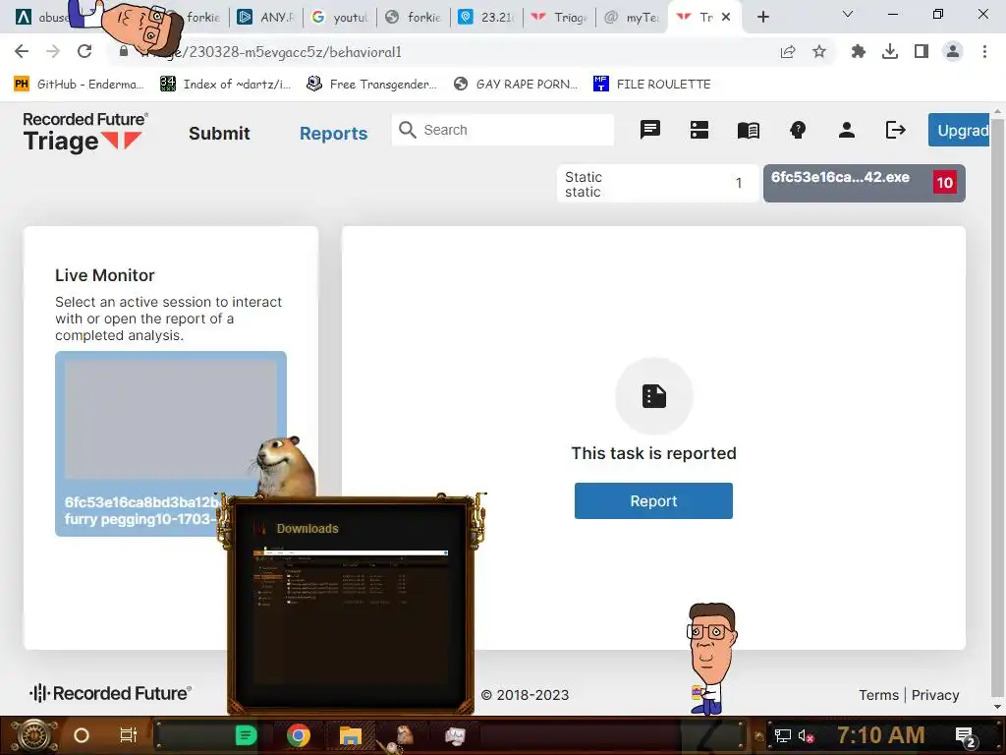Open the Reports menu item
1006x755 pixels.
coord(334,134)
